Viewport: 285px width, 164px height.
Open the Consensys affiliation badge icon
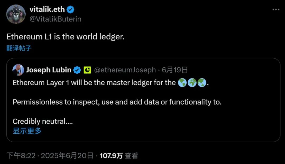(87, 70)
